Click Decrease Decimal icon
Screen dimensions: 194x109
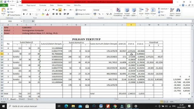tap(110, 14)
